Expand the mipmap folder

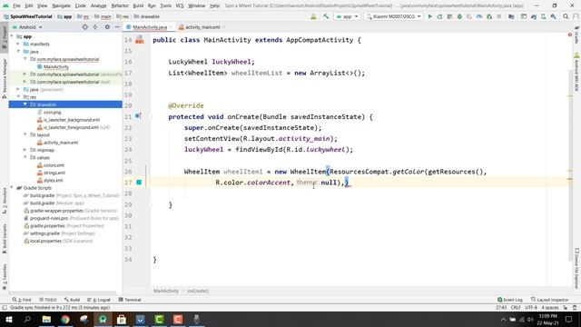point(25,150)
